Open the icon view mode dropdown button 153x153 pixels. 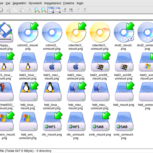(51, 10)
